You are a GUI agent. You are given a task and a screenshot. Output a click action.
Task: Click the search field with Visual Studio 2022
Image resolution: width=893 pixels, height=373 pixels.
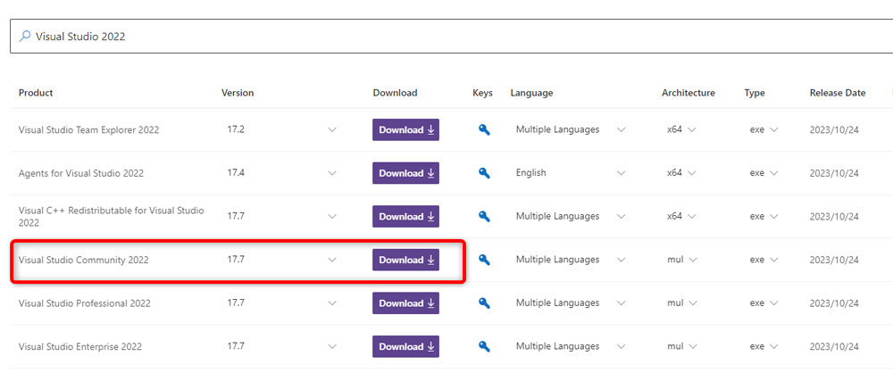click(451, 37)
